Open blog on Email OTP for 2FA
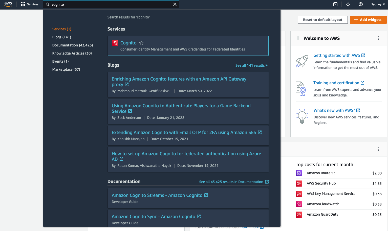The height and width of the screenshot is (231, 388). point(184,133)
